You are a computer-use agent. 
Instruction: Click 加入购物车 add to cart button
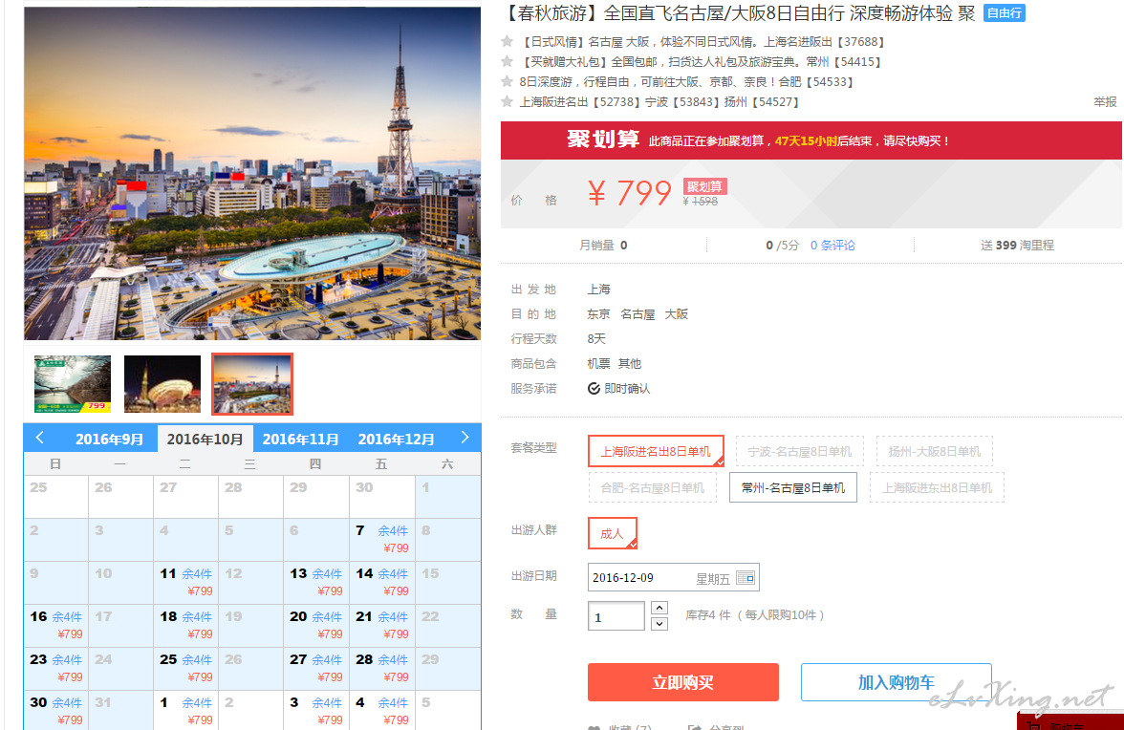pos(897,682)
